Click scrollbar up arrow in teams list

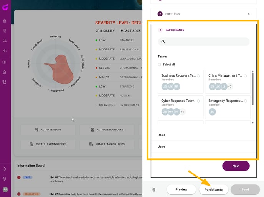(x=253, y=72)
